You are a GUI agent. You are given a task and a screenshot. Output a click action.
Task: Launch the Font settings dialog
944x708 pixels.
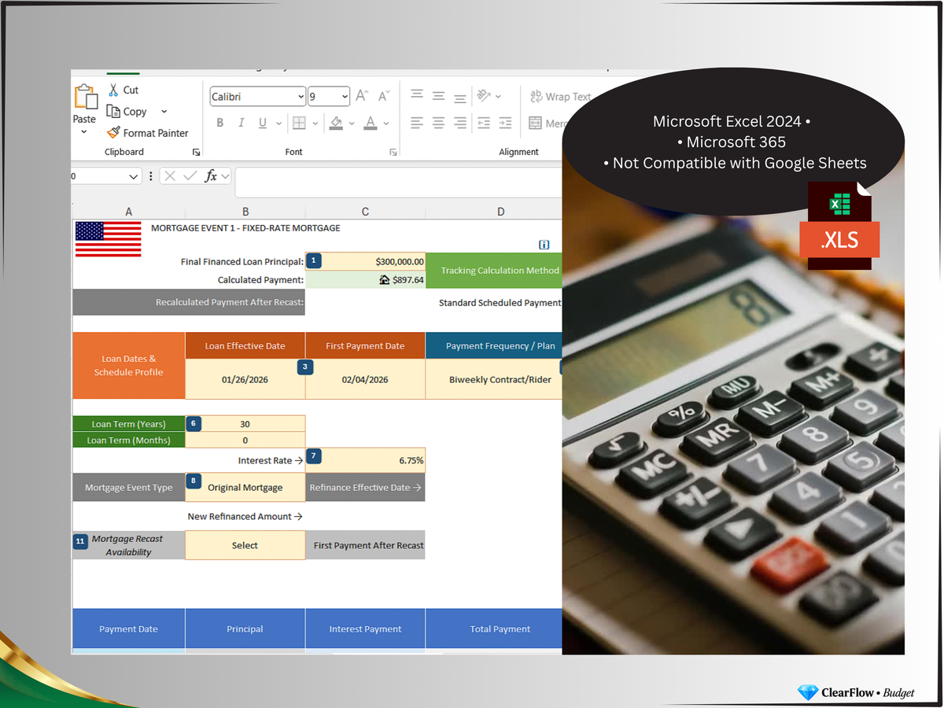pos(392,152)
